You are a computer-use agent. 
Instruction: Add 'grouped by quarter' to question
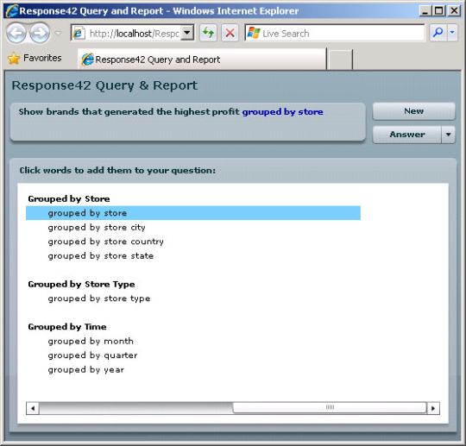(92, 355)
